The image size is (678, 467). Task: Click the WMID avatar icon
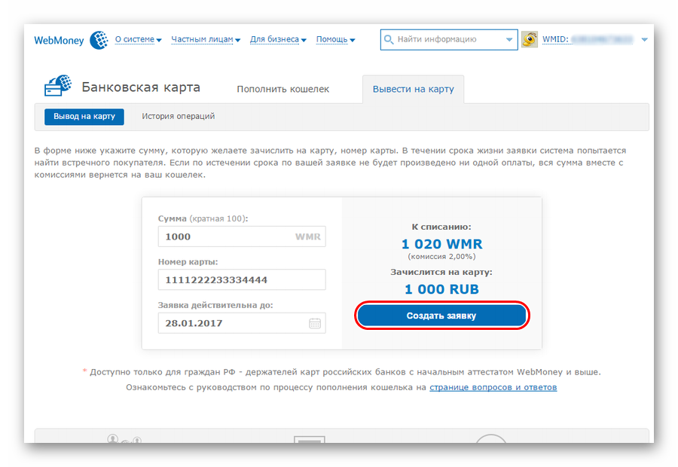click(x=530, y=39)
